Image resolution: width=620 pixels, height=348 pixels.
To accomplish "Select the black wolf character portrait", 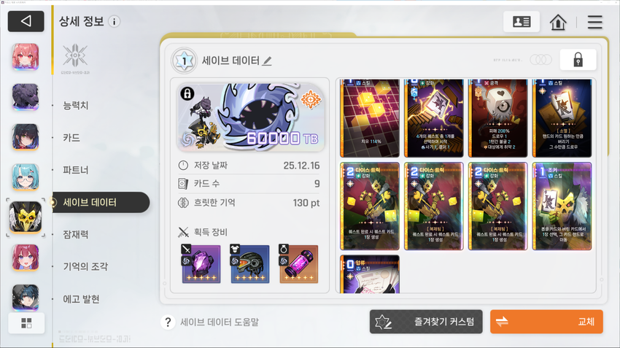I will tap(26, 97).
